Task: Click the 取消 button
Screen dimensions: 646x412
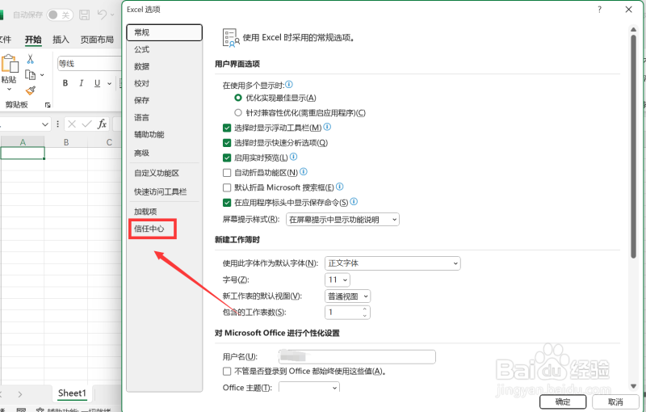Action: (615, 401)
